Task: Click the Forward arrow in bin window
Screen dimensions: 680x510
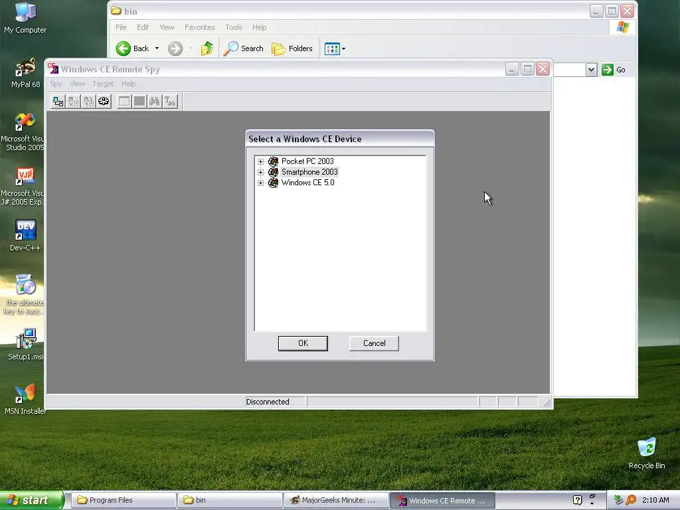Action: [x=175, y=48]
